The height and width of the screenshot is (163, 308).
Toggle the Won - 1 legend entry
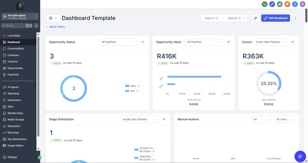[x=132, y=91]
